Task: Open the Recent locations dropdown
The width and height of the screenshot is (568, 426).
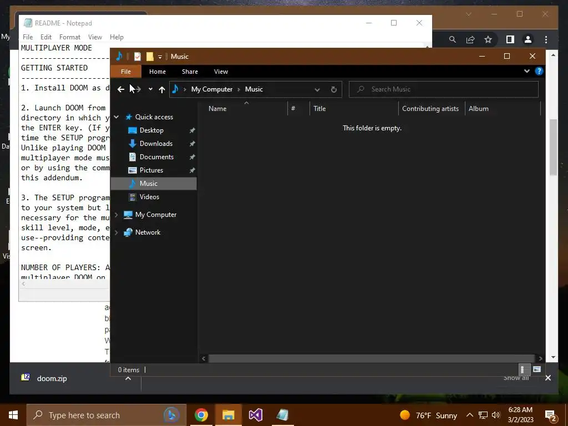Action: (150, 89)
